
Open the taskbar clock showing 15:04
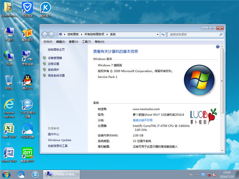(227, 175)
